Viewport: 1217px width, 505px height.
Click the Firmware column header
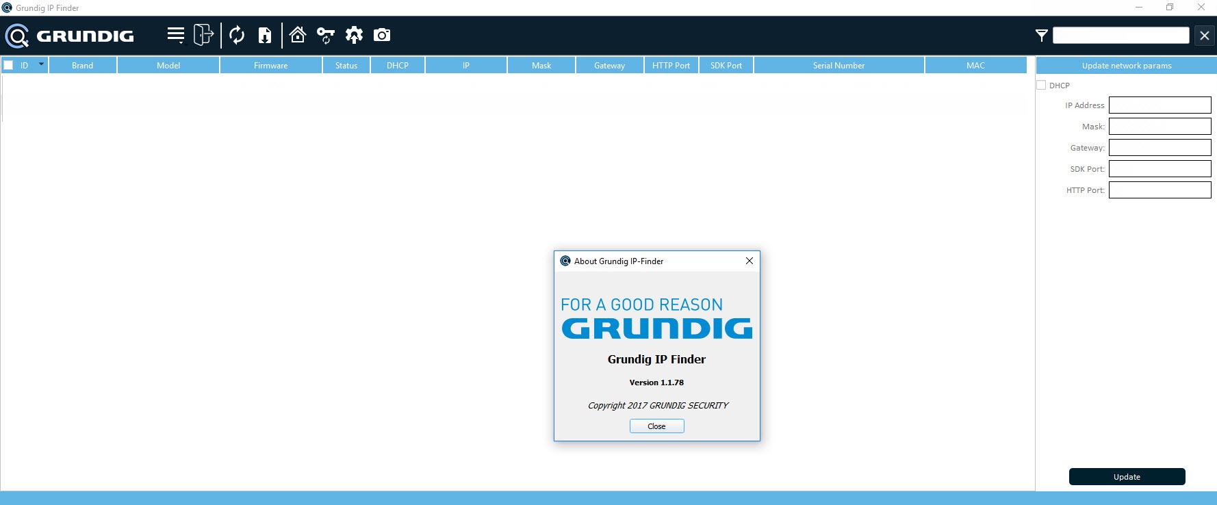click(270, 66)
